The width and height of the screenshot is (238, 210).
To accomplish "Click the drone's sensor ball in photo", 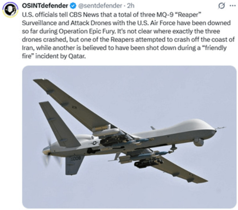I will point(199,142).
